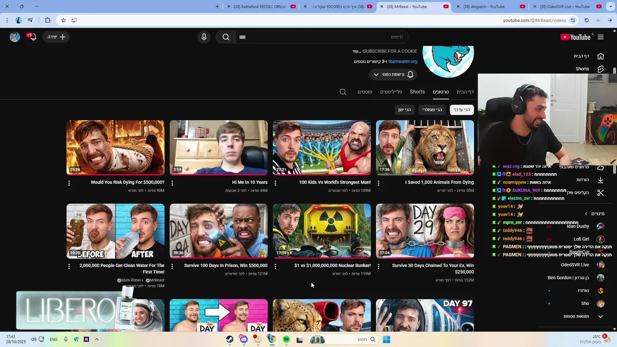Screen dimensions: 617x347
Task: Open 'Hi Me In 10 Years' title
Action: coord(250,182)
